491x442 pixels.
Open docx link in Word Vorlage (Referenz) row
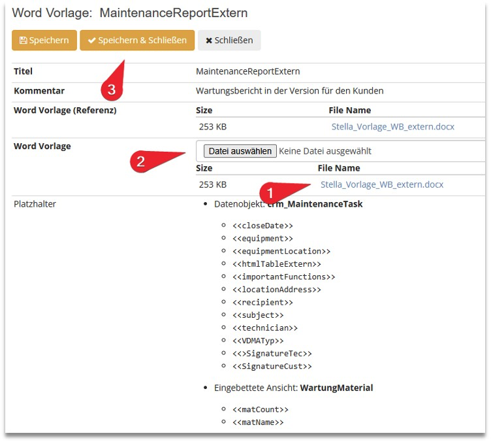[392, 127]
